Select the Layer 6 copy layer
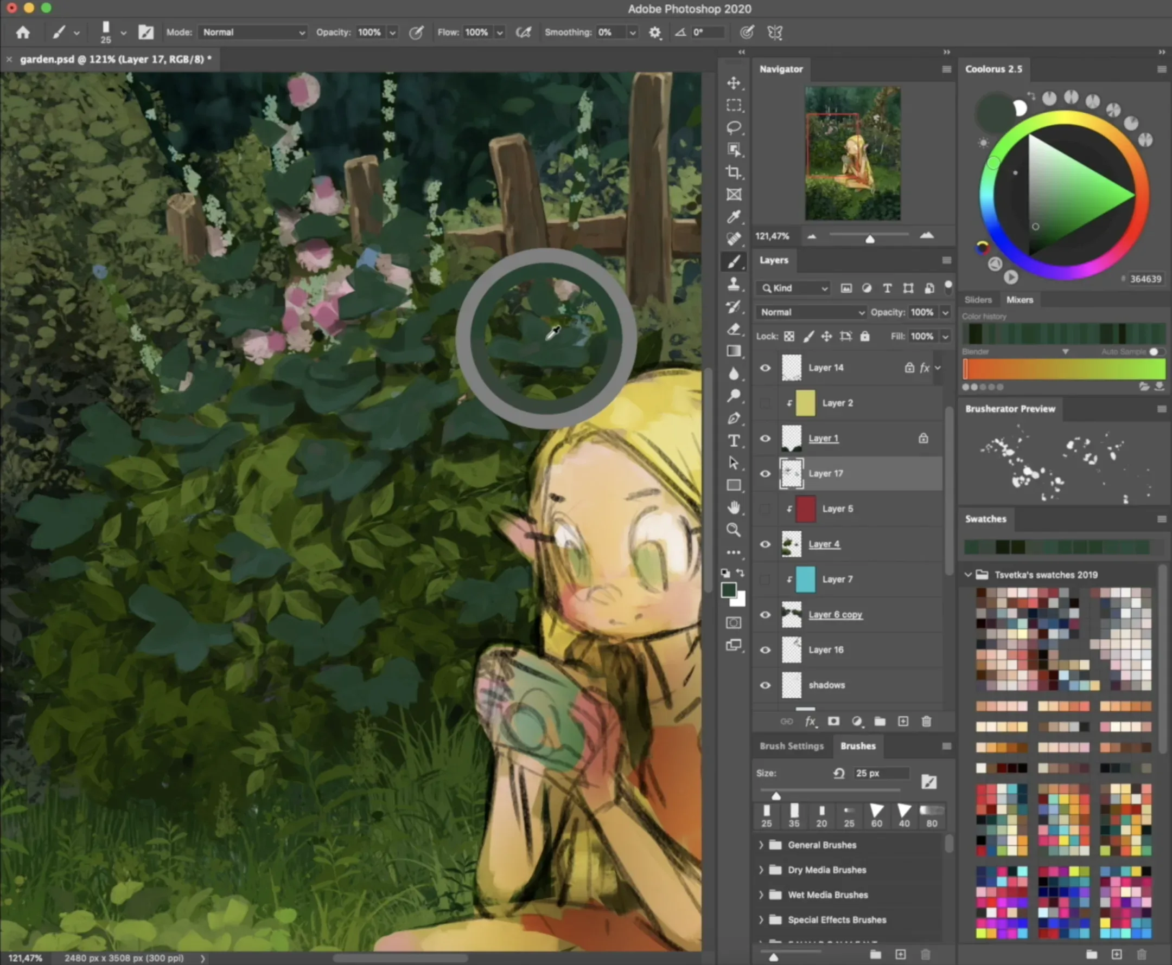Screen dimensions: 1172x965 click(835, 615)
